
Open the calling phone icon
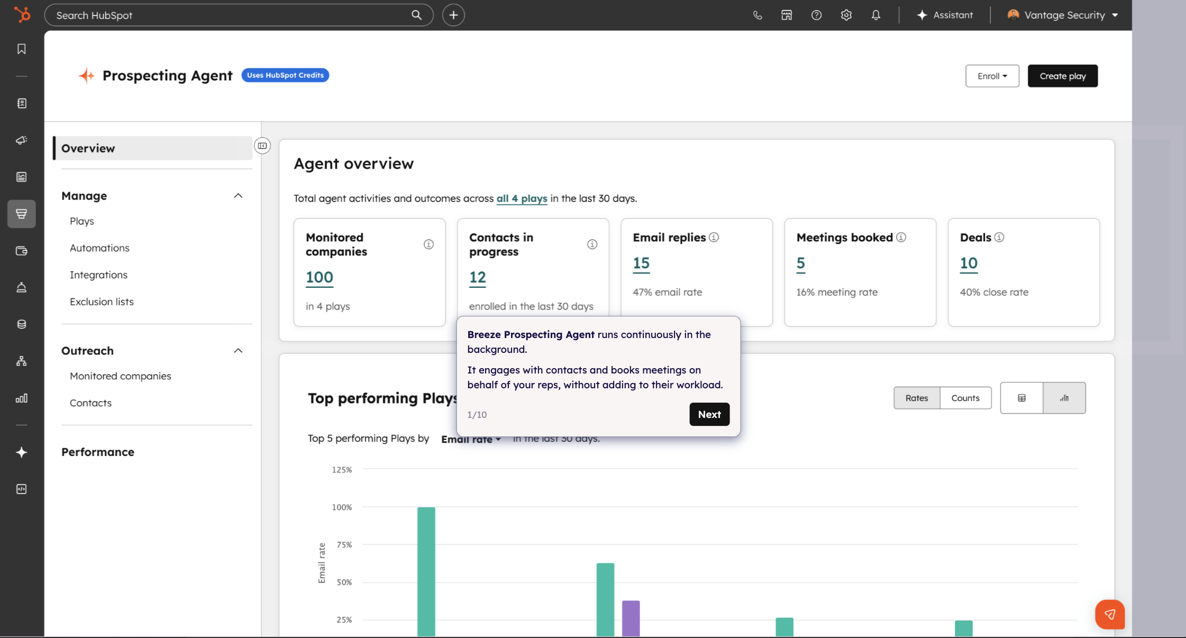[x=758, y=15]
